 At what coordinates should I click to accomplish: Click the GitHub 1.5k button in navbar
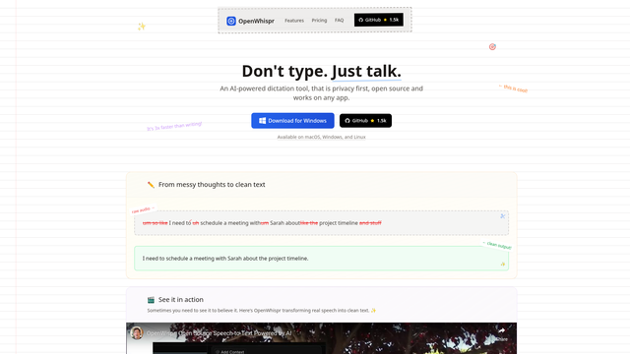click(378, 20)
